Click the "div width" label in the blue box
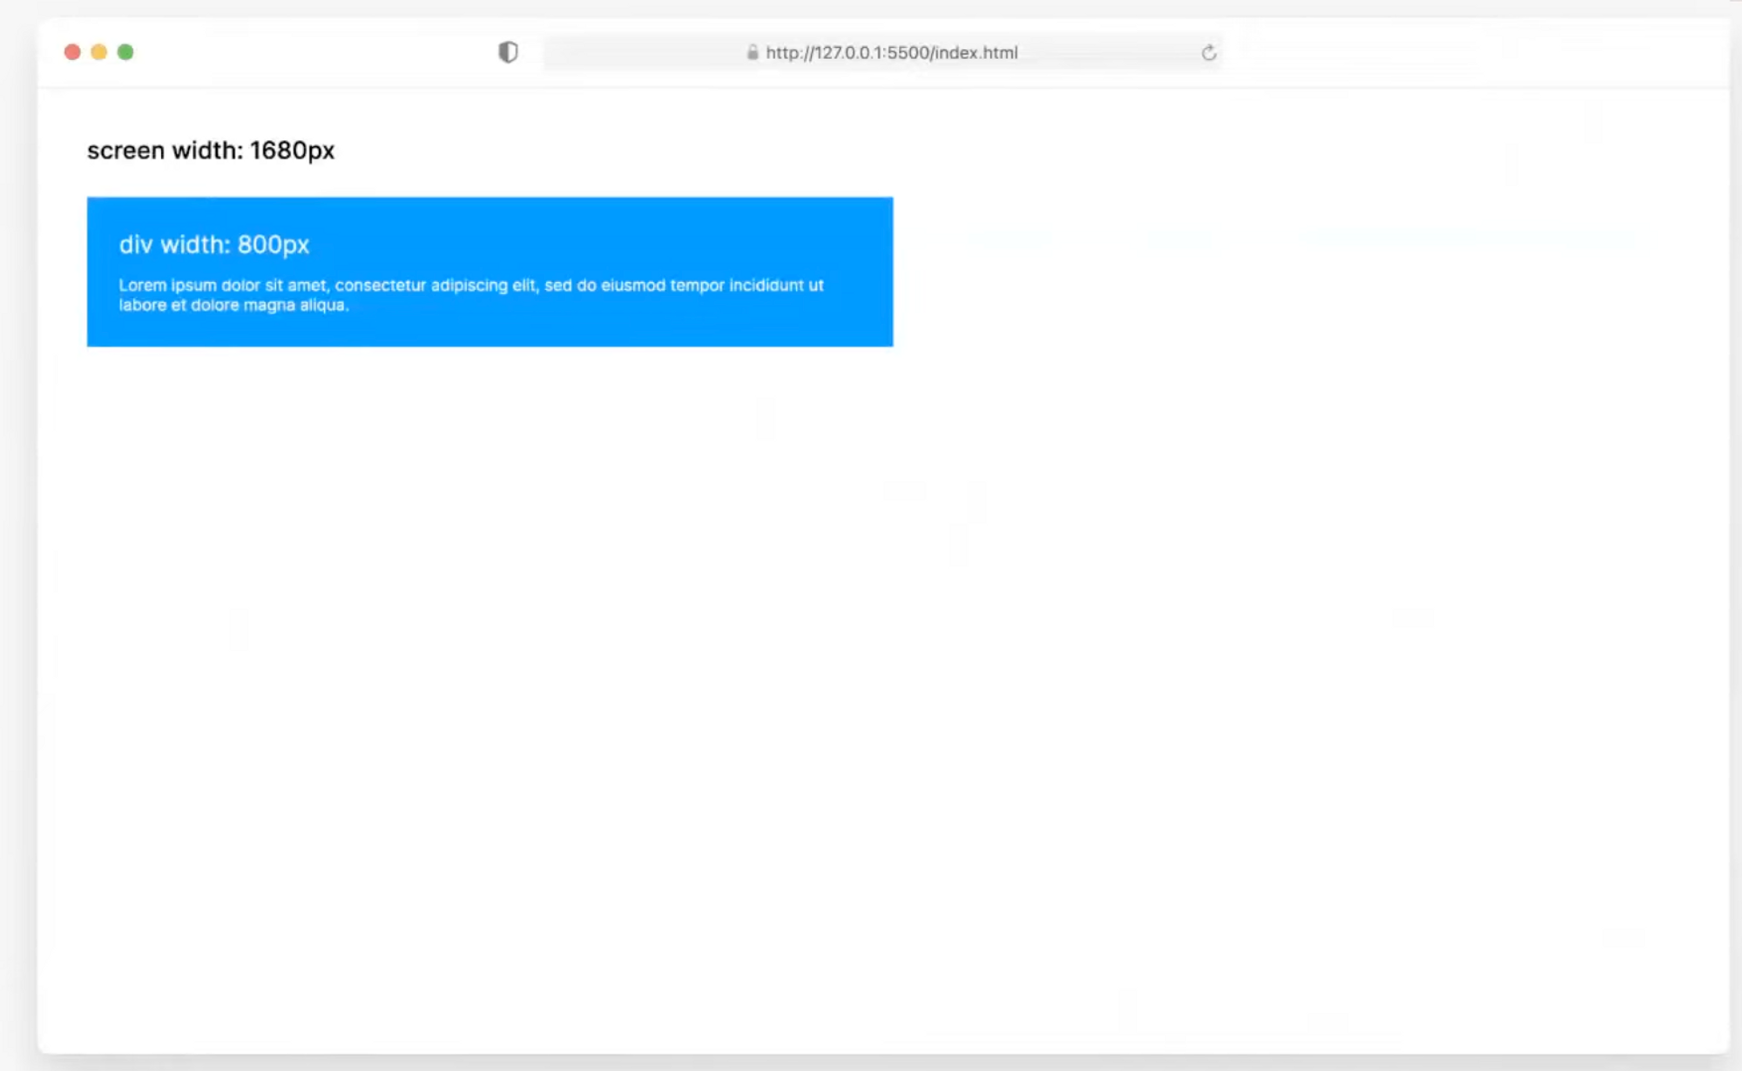Screen dimensions: 1742x1071 [214, 245]
